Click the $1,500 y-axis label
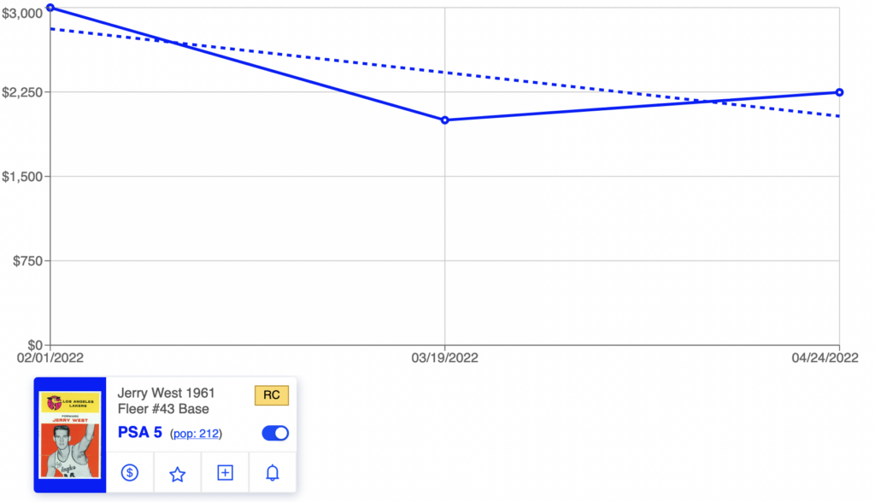Image resolution: width=875 pixels, height=502 pixels. point(22,177)
